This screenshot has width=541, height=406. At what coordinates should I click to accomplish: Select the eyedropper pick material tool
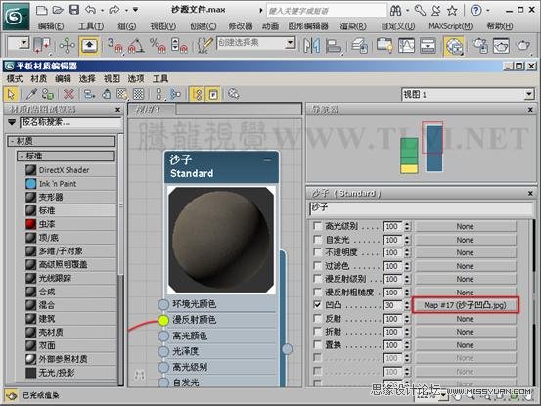tap(31, 94)
